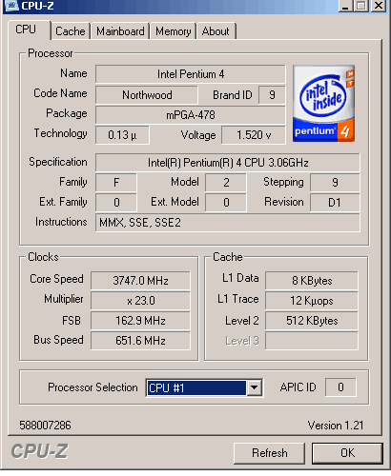Click the Intel Pentium 4 logo image
Viewport: 391px width, 476px height.
pyautogui.click(x=323, y=104)
